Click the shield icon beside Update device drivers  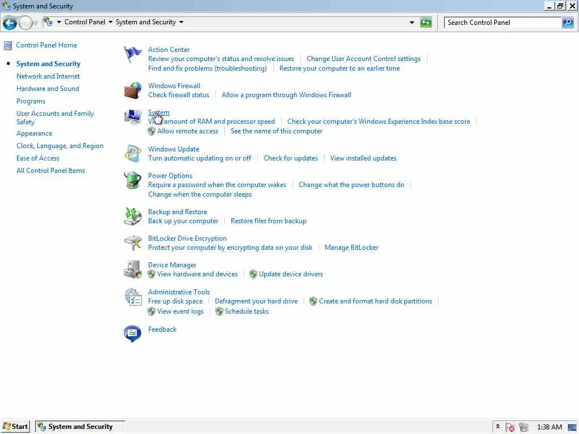click(x=253, y=274)
